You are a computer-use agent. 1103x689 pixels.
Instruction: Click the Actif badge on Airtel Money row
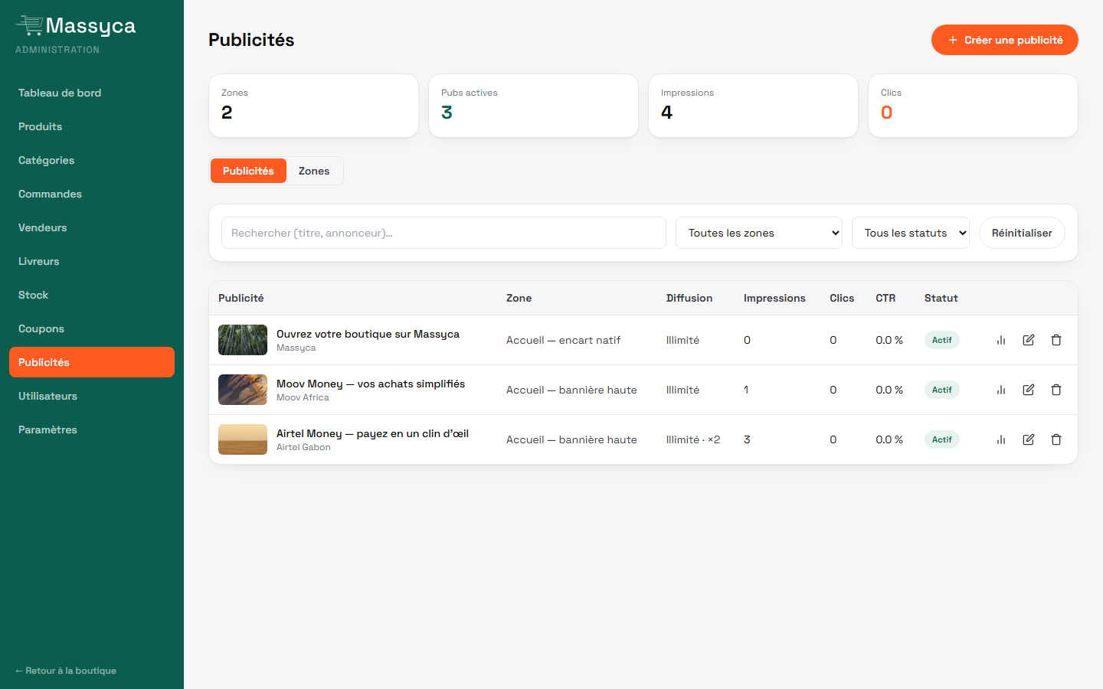point(942,439)
